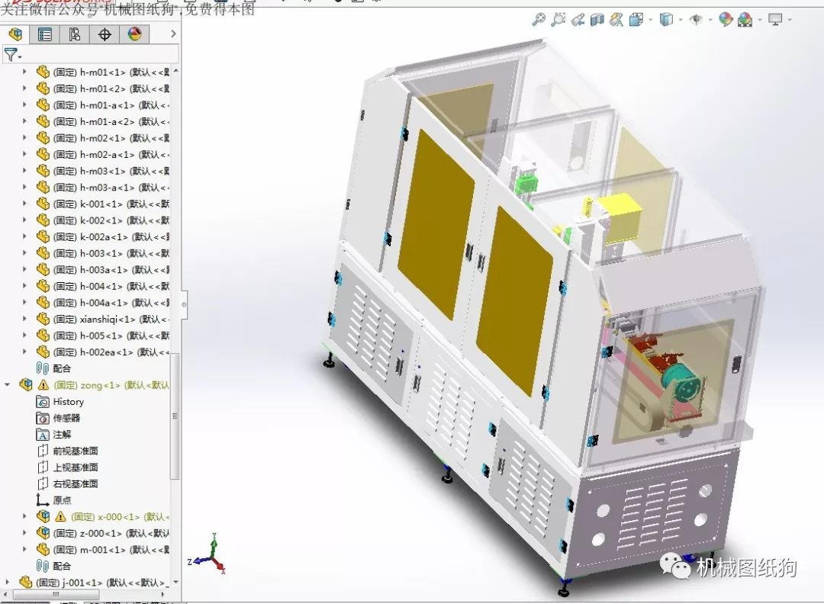The width and height of the screenshot is (824, 604).
Task: Expand the h-m01<1> component
Action: (24, 72)
